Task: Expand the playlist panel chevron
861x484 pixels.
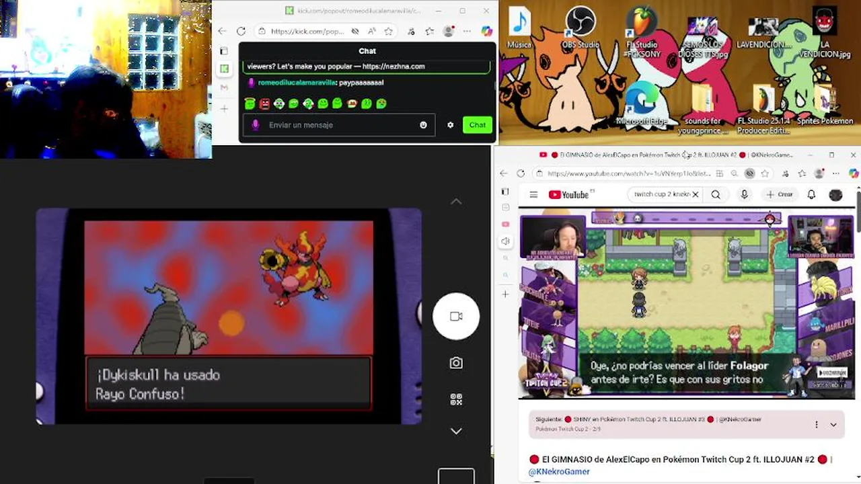Action: tap(833, 424)
